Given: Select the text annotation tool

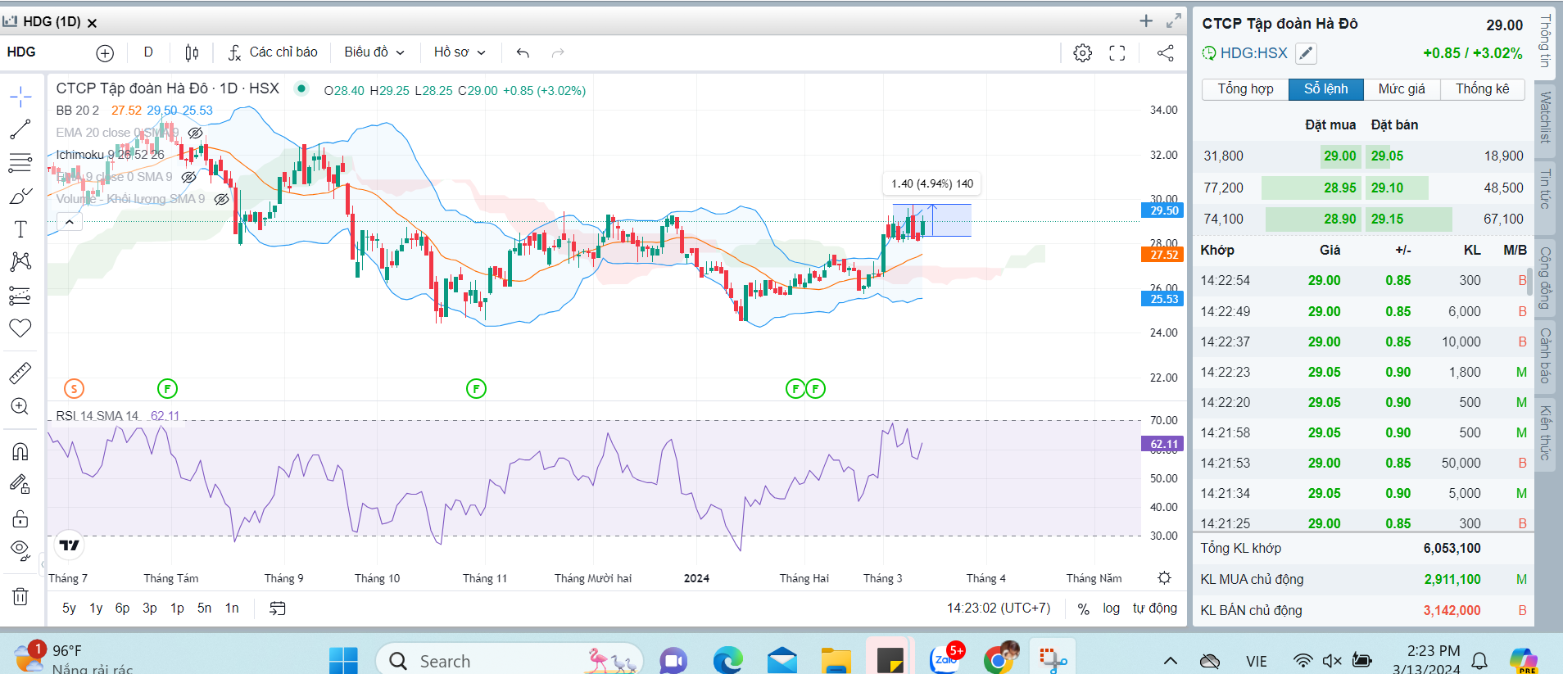Looking at the screenshot, I should coord(20,229).
